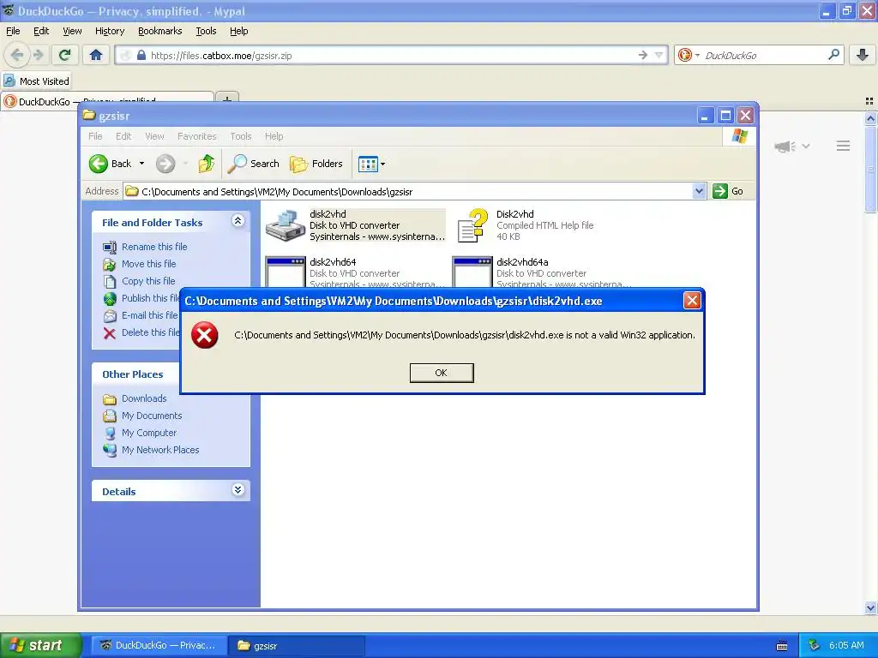Go back in the Mypal browser
Viewport: 878px width, 658px height.
tap(17, 55)
